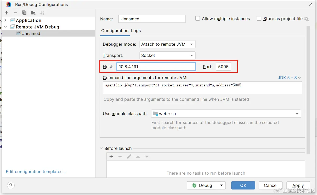This screenshot has height=195, width=317.
Task: Collapse the Remote JVM Debug node
Action: tap(5, 27)
